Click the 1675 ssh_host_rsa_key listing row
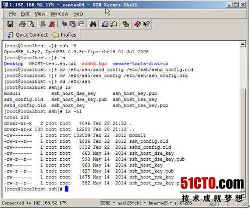250x209 pixels. coord(89,177)
